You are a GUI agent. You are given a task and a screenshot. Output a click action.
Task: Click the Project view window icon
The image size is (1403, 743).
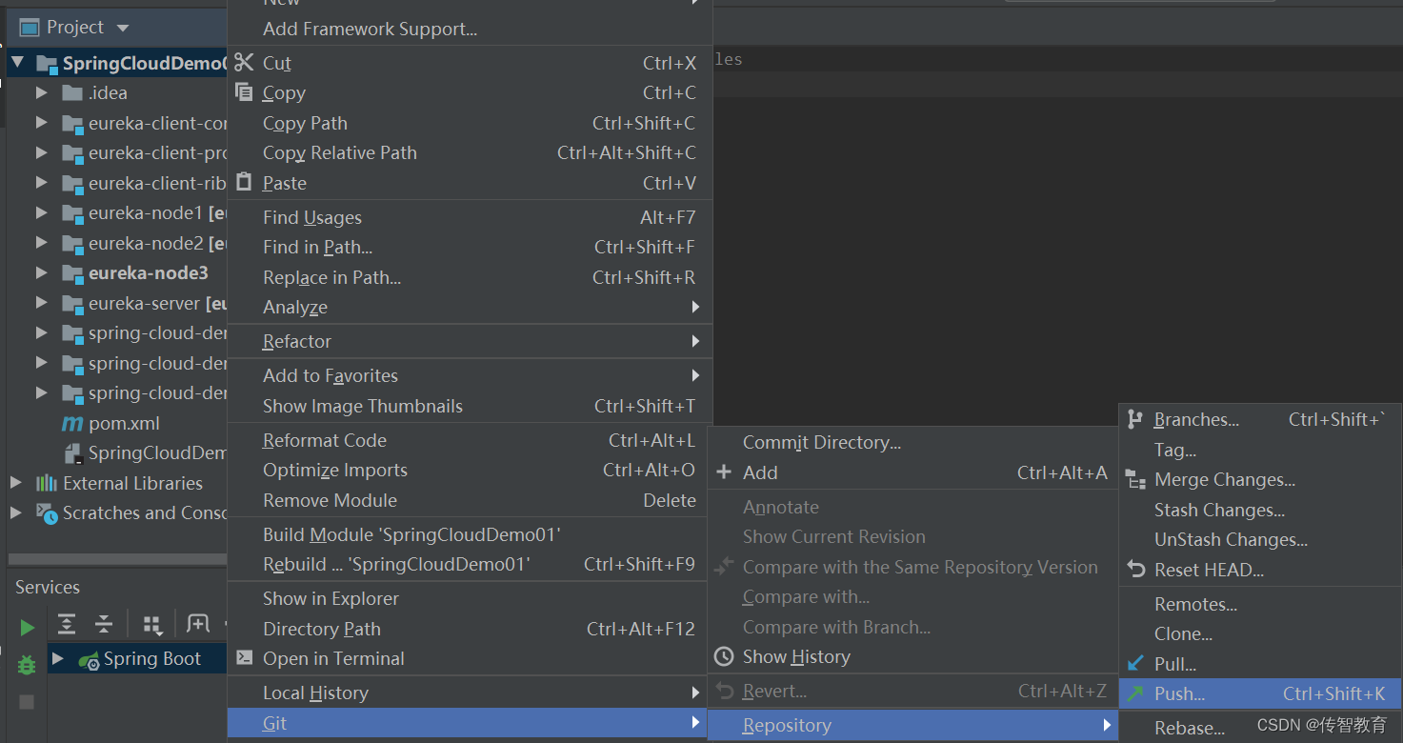point(29,27)
